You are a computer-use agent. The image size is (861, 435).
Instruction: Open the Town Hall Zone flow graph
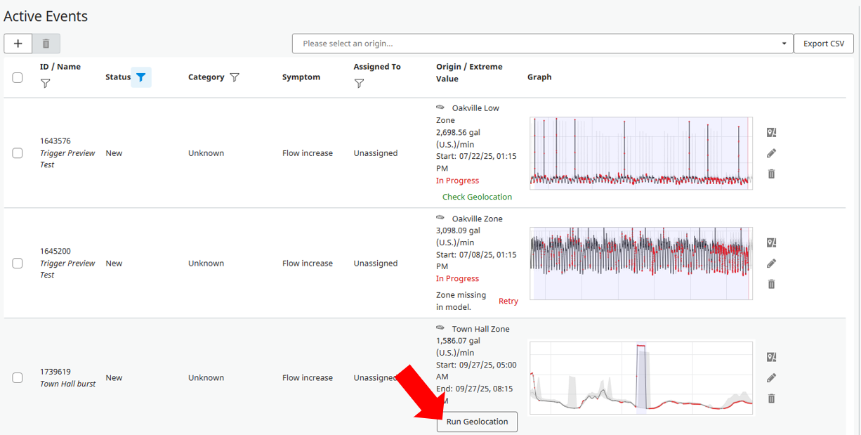tap(640, 378)
